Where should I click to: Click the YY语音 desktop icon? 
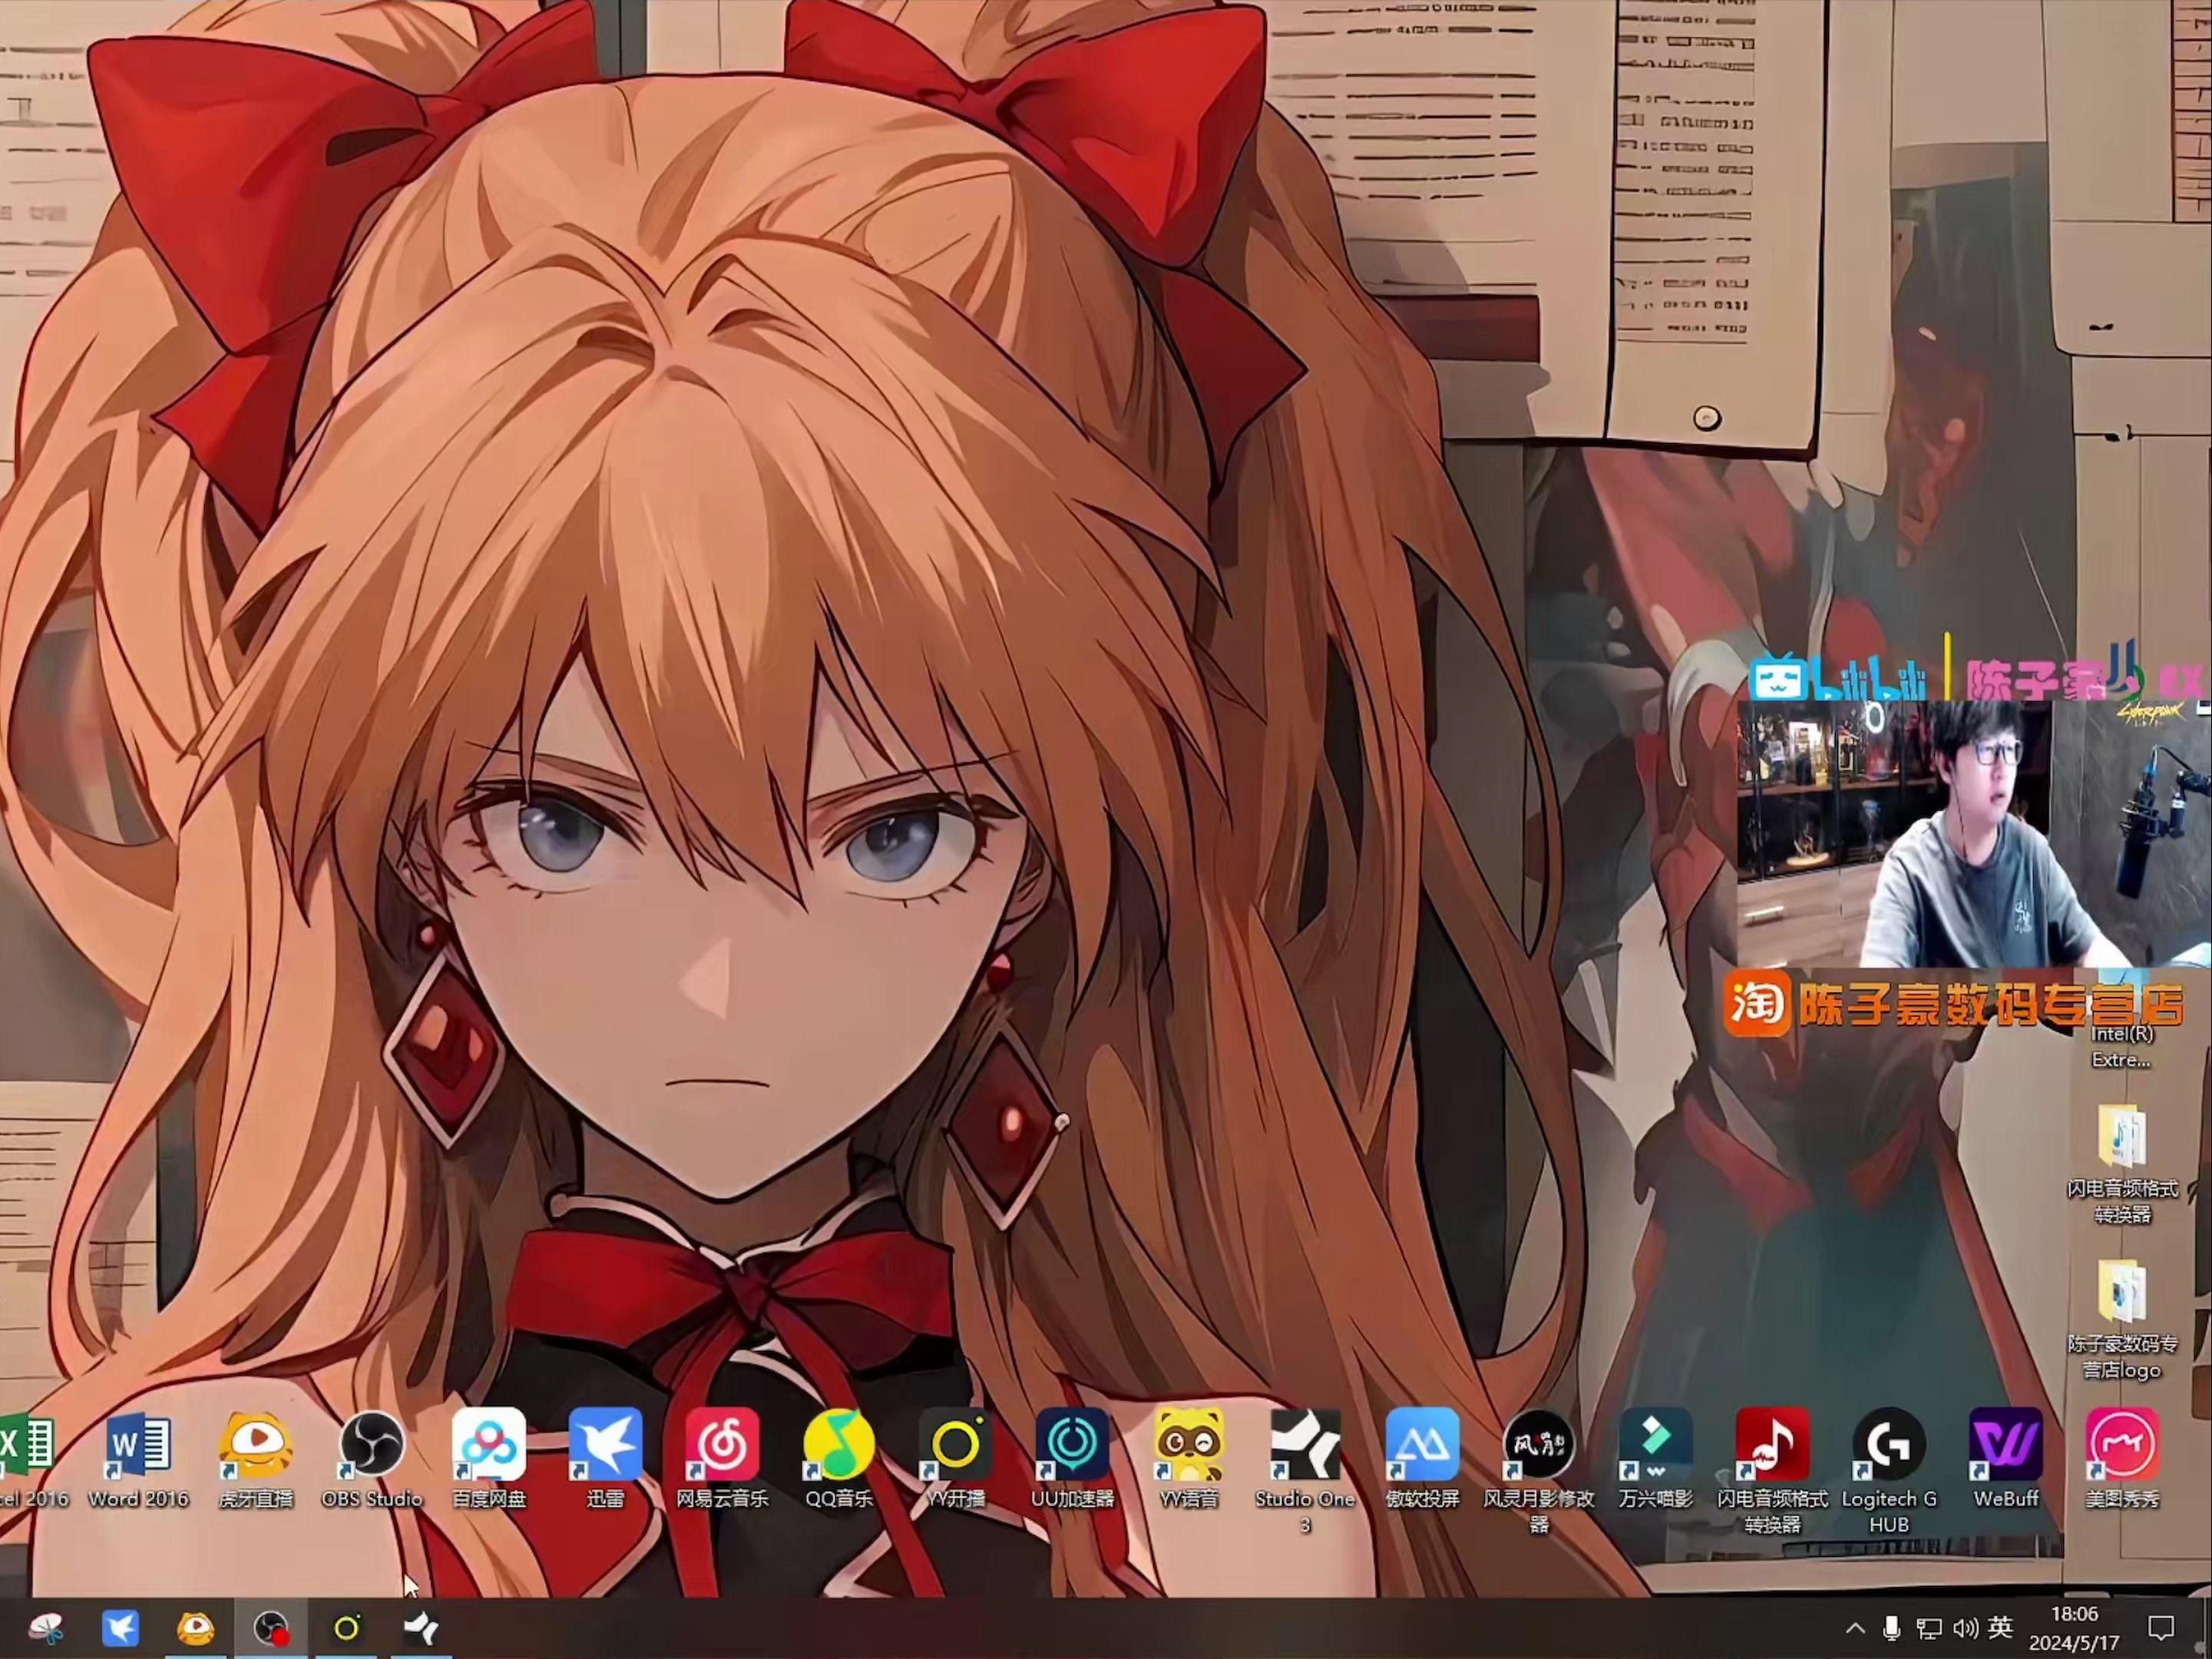[x=1189, y=1458]
